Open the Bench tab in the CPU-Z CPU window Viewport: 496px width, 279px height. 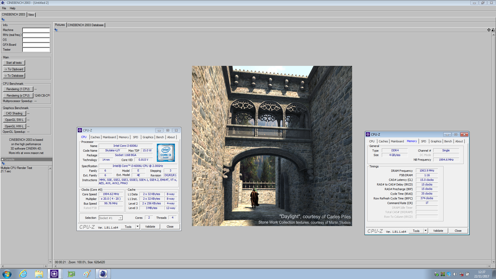click(160, 137)
